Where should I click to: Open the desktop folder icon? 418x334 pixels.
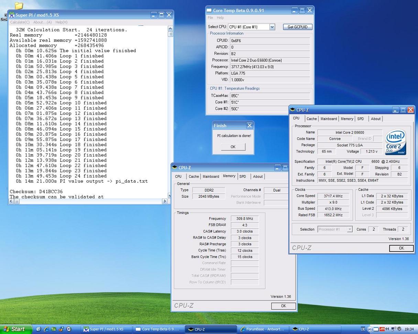(19, 6)
